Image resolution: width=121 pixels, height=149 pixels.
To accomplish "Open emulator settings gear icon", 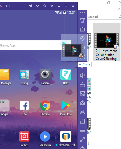I will (52, 6).
